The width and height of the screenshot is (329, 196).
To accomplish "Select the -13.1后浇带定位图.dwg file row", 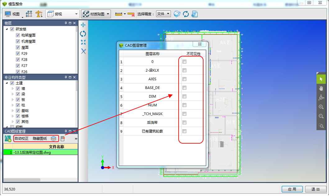I will [x=40, y=153].
